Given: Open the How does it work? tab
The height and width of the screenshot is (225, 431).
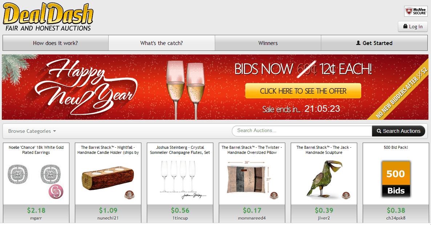Looking at the screenshot, I should (56, 43).
